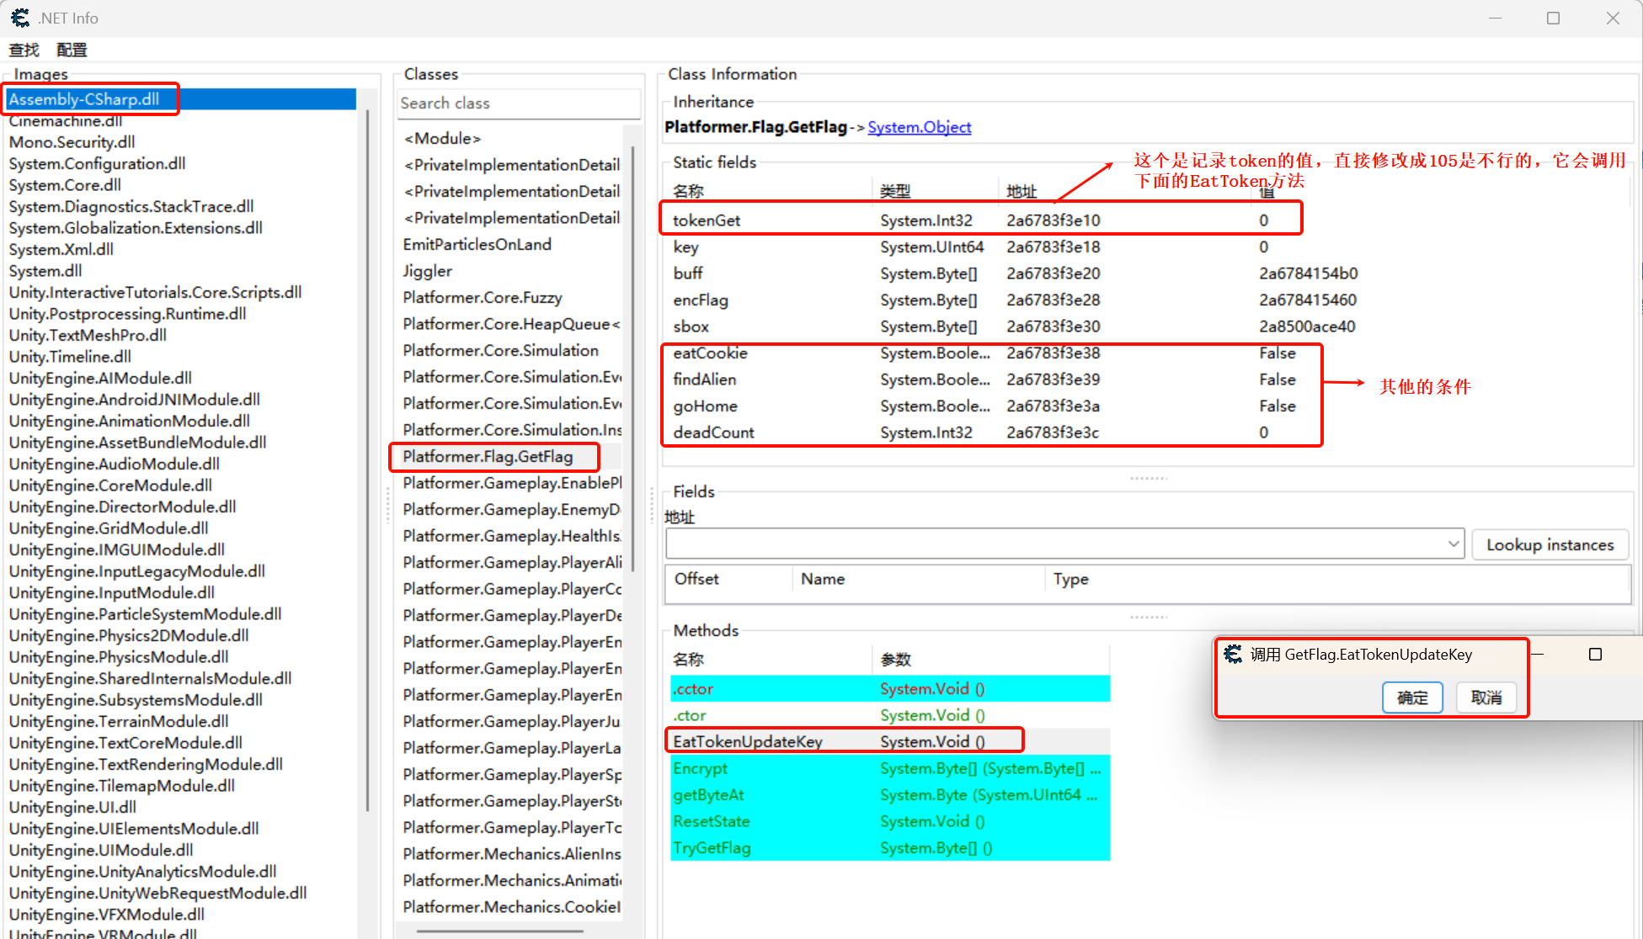Select the Encrypt method row
Screen dimensions: 1643x939
coord(701,768)
